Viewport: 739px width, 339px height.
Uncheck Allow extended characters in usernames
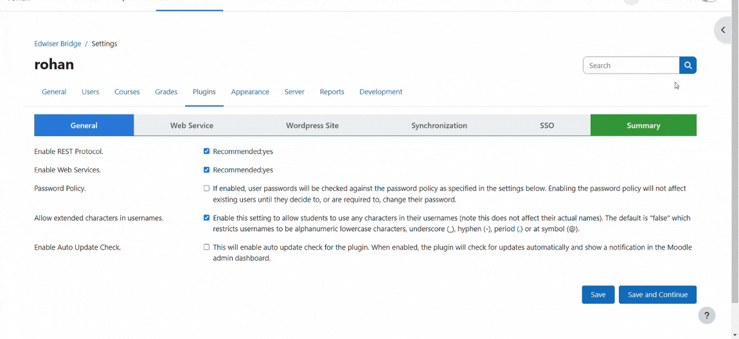[x=206, y=218]
